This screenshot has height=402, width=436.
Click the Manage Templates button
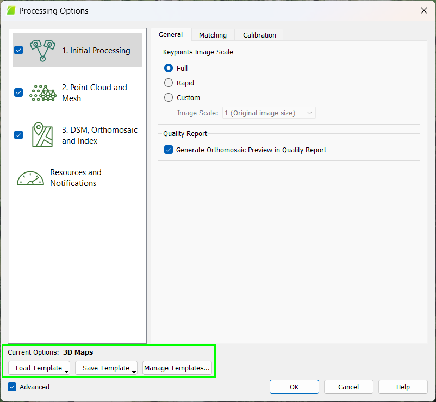click(x=177, y=368)
